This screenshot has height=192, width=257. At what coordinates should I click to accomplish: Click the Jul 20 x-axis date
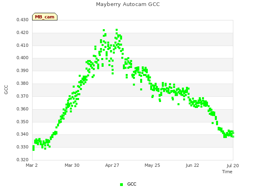(233, 166)
